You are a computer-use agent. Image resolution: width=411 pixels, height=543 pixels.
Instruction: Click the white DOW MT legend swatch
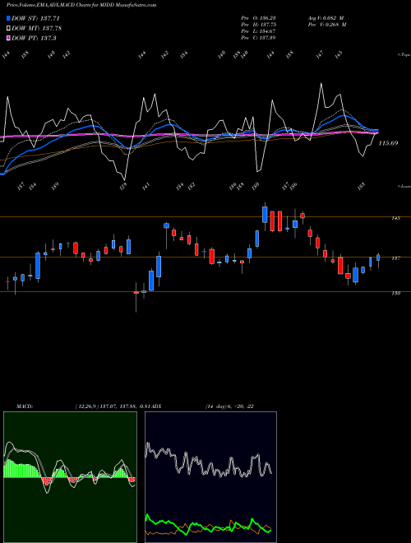tap(8, 29)
